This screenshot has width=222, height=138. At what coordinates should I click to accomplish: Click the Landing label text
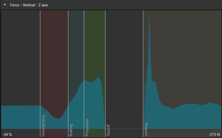146,130
